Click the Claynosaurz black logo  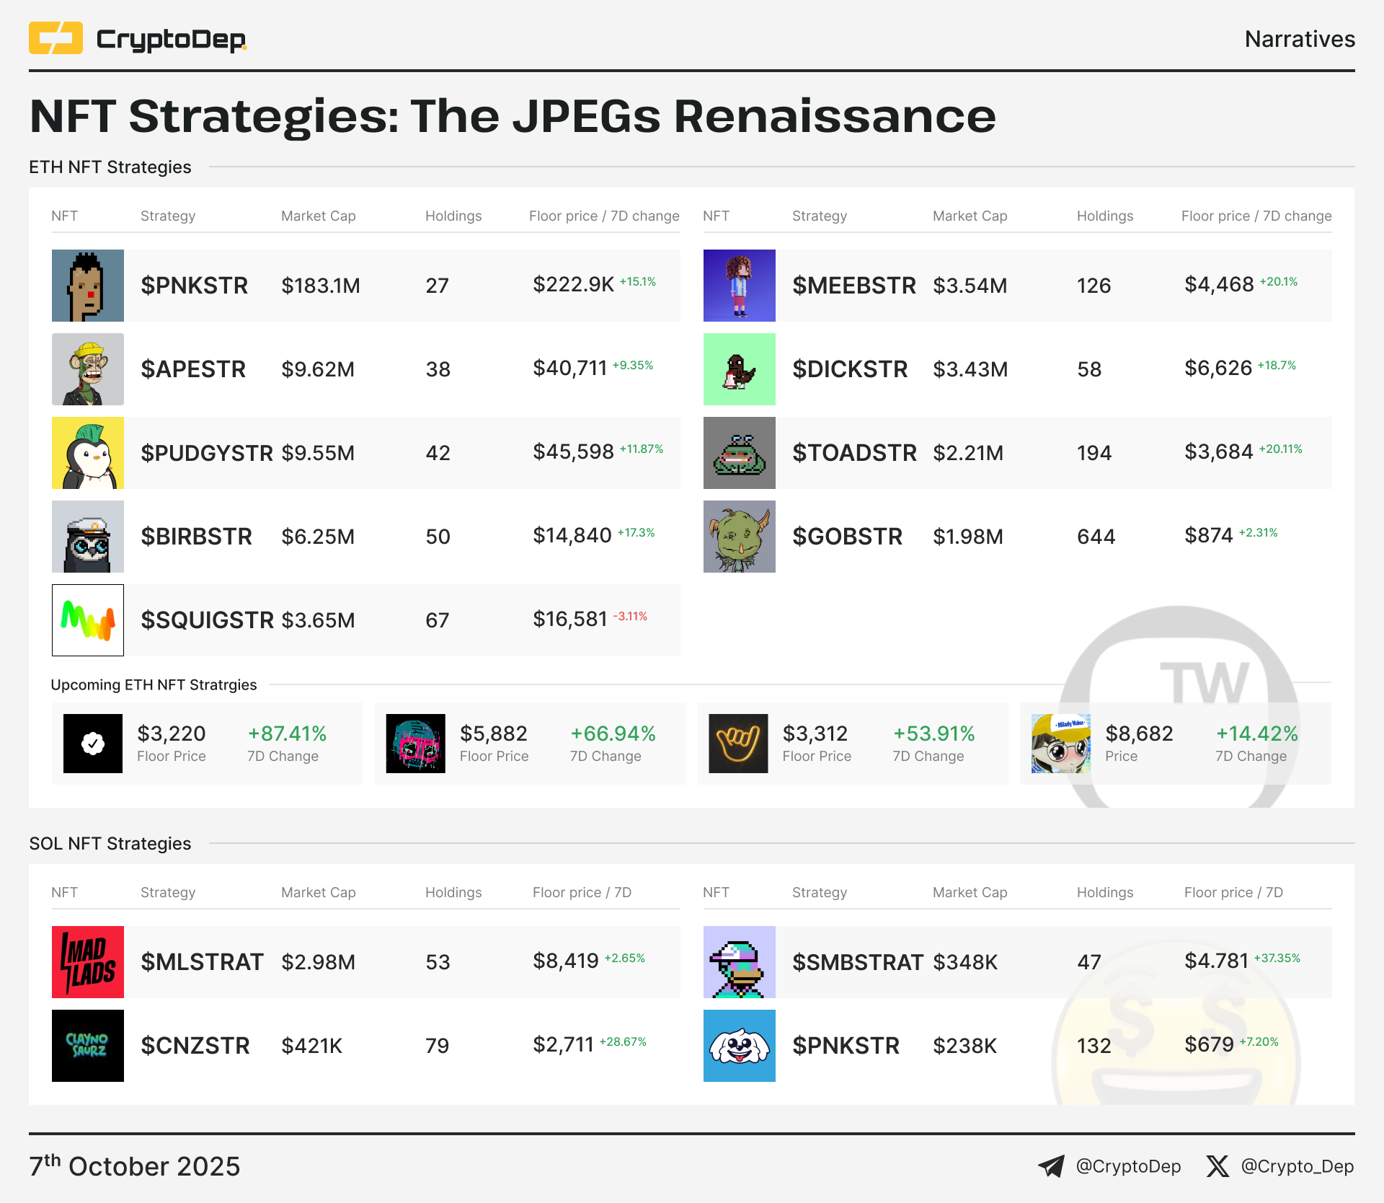coord(88,1046)
